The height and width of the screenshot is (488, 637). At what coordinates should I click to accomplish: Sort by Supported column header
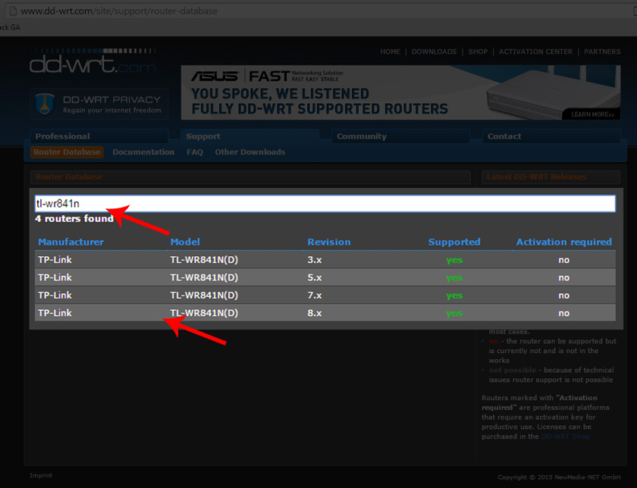click(454, 242)
